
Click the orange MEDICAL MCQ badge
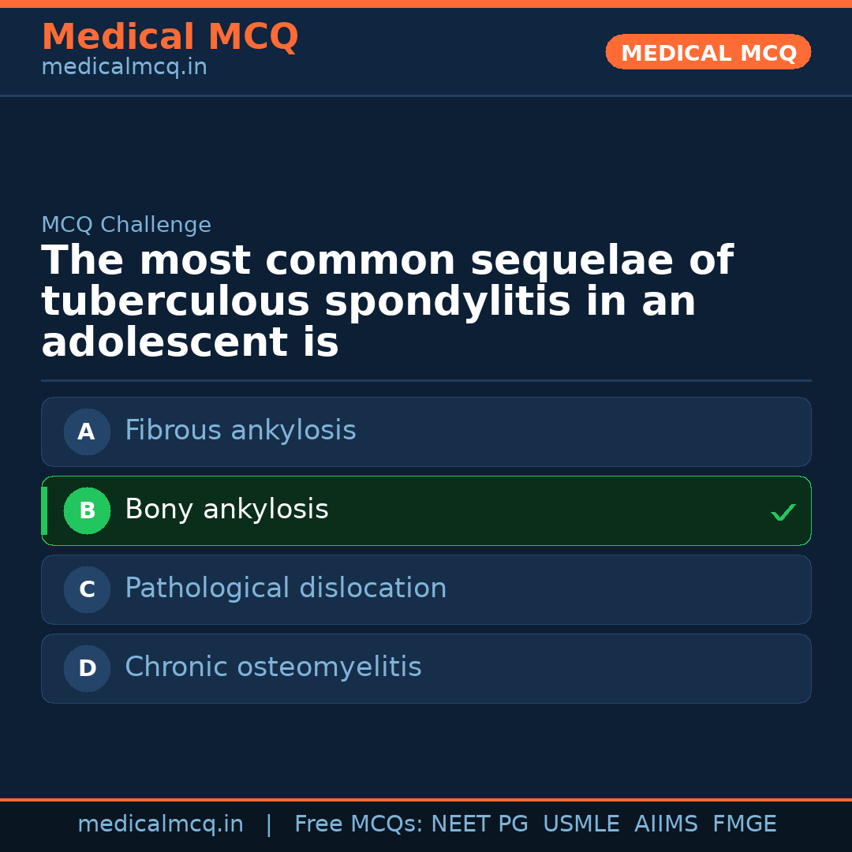(x=708, y=52)
